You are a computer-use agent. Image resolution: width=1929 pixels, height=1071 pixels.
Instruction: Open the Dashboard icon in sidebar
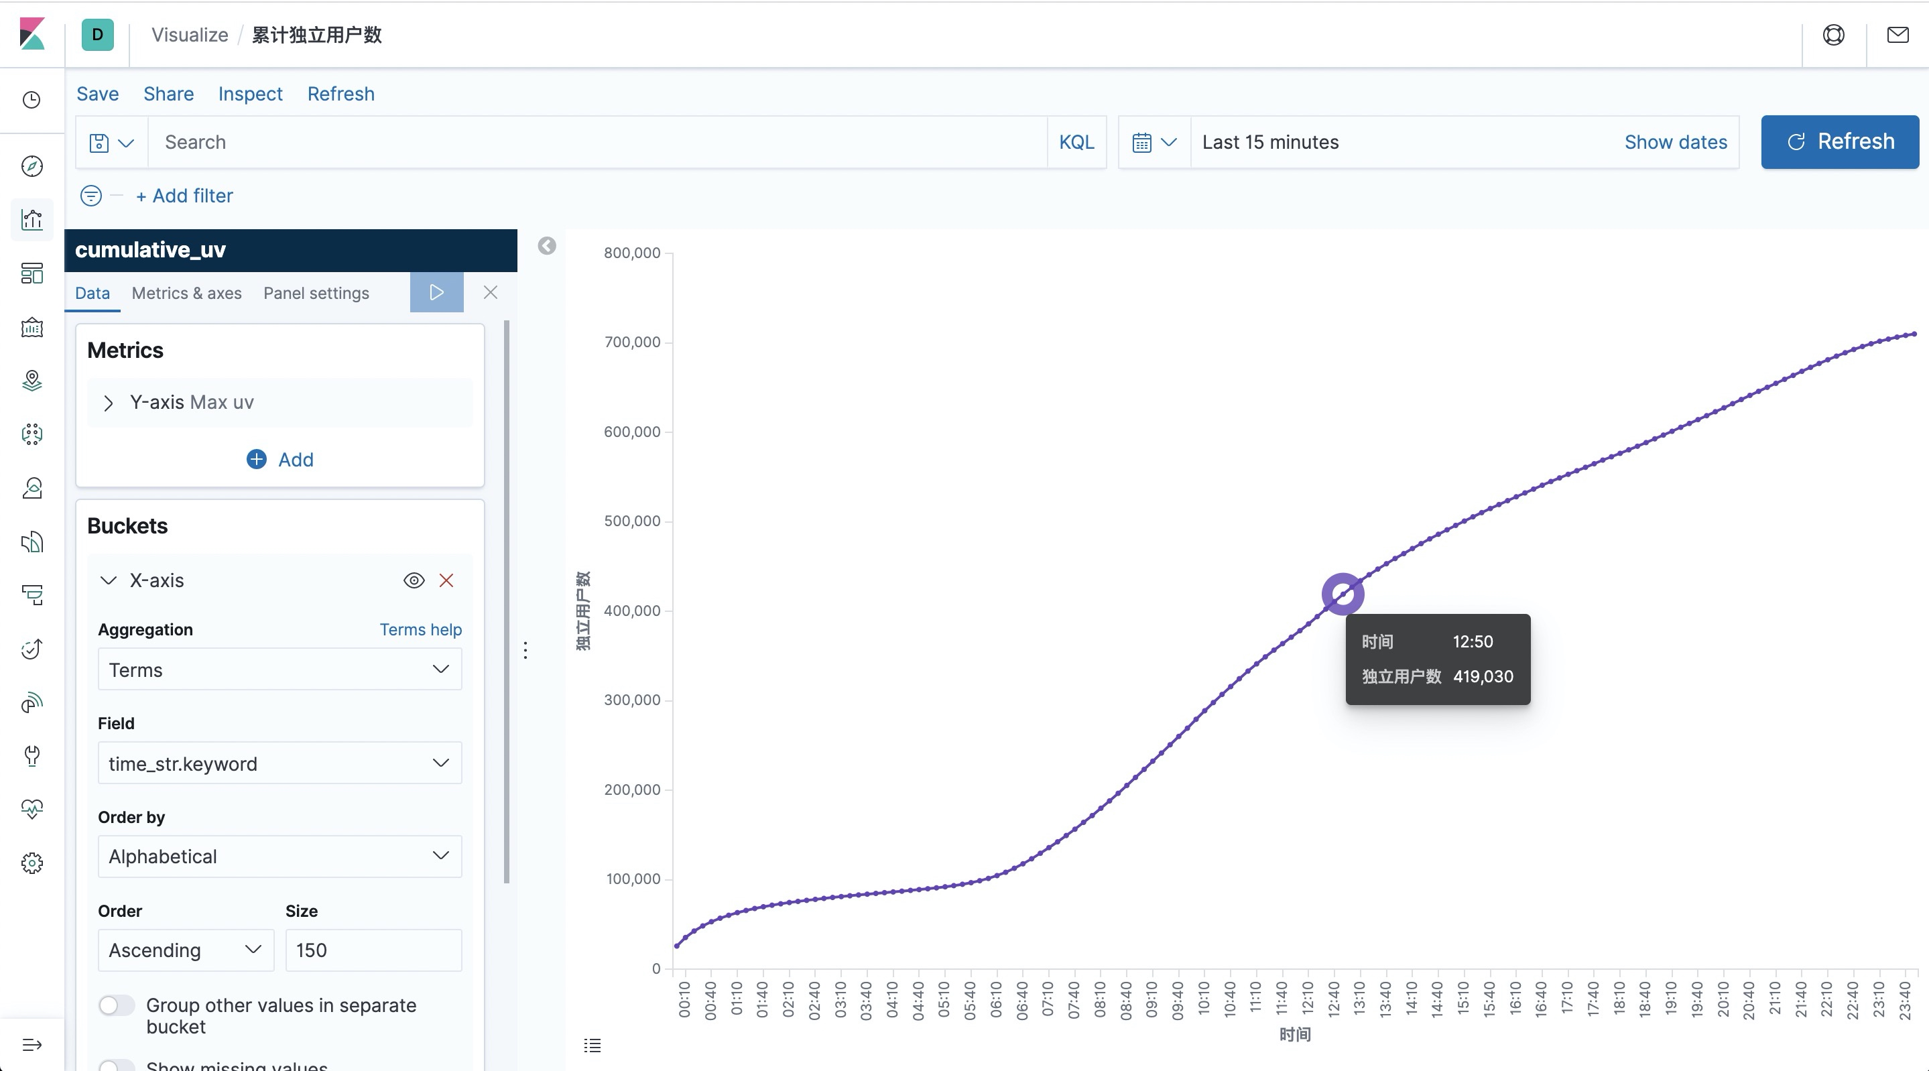pos(32,273)
